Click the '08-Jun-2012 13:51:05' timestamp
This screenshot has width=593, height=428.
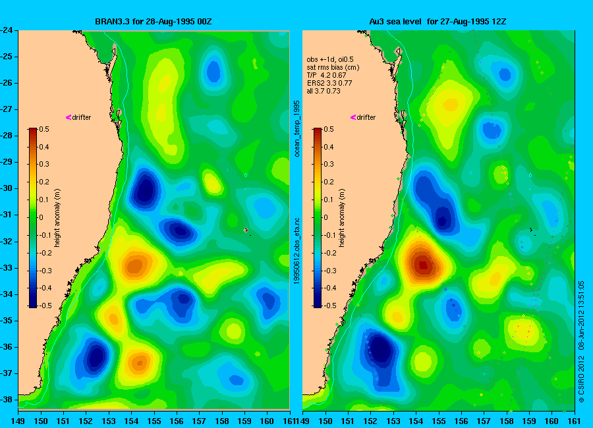pyautogui.click(x=581, y=315)
